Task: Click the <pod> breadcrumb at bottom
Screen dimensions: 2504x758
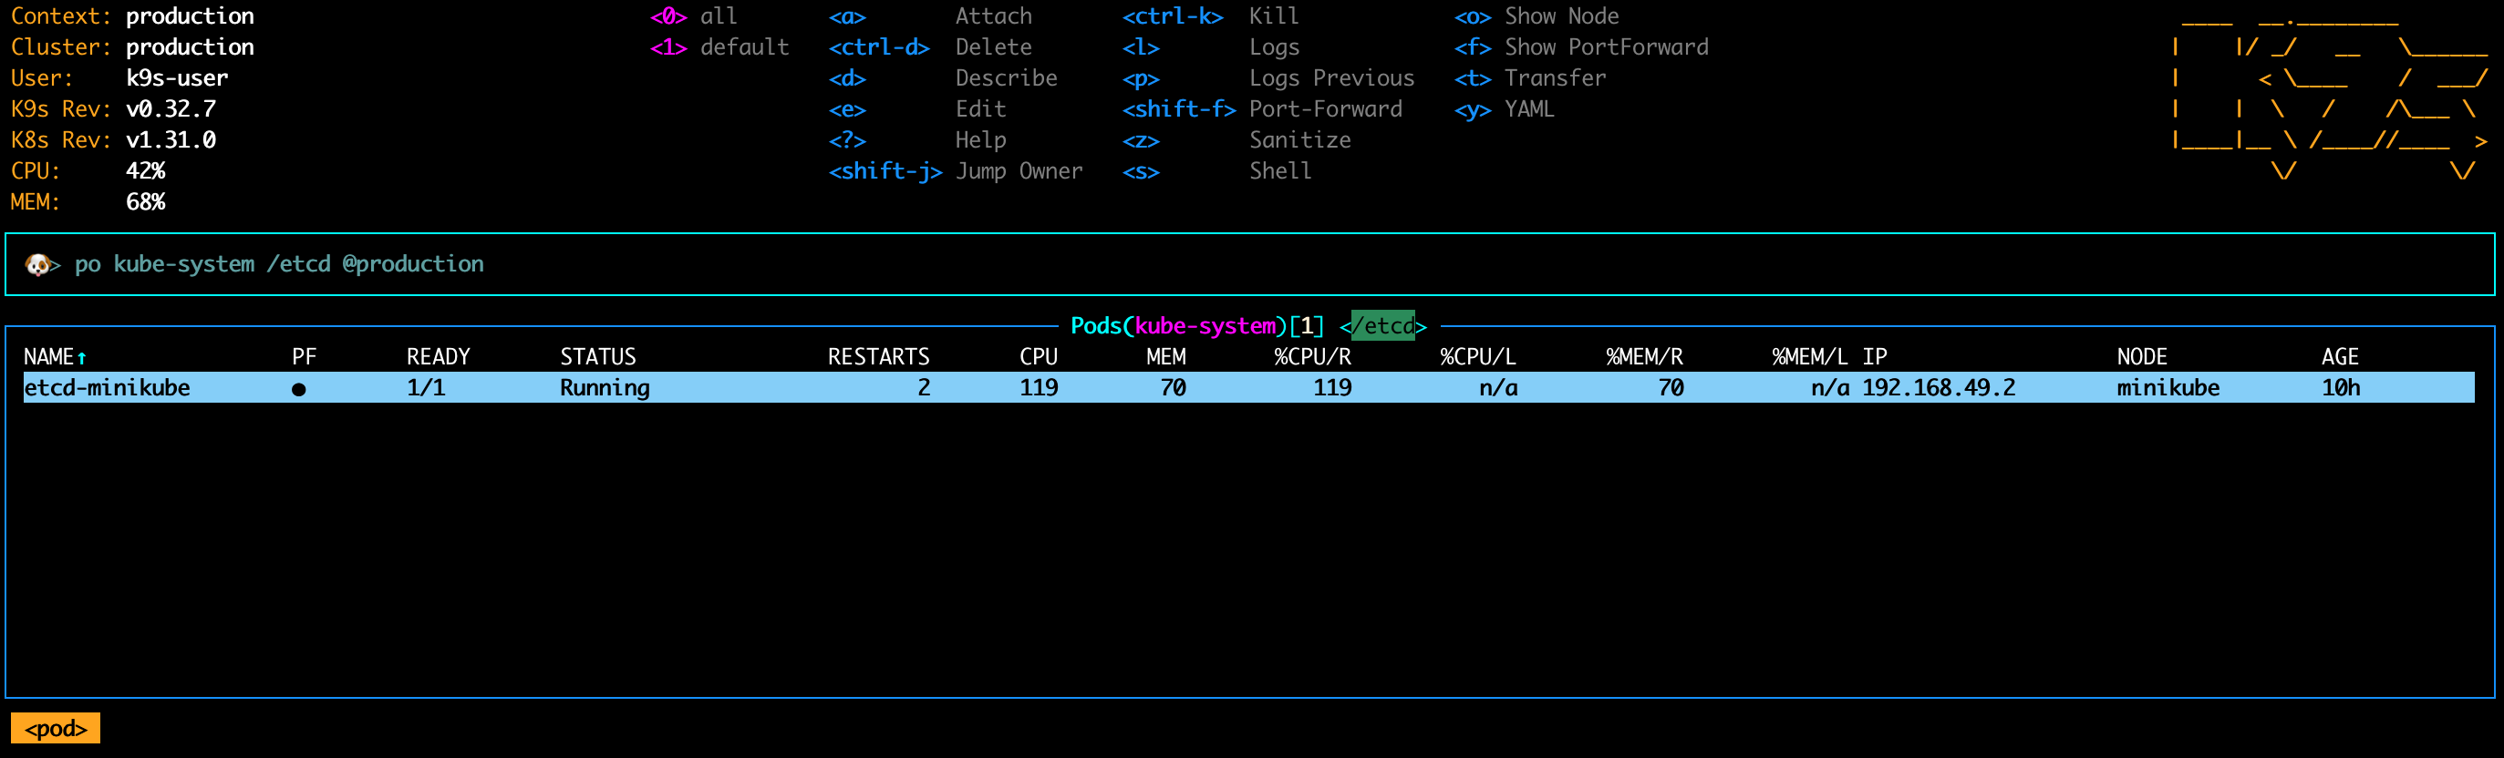Action: click(x=56, y=728)
